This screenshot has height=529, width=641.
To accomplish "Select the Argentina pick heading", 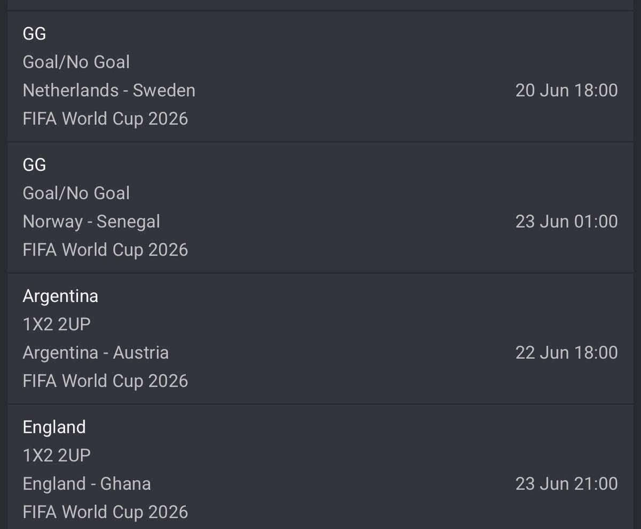I will [60, 296].
